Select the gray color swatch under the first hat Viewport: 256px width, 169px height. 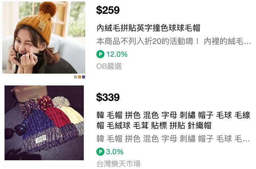(x=76, y=77)
